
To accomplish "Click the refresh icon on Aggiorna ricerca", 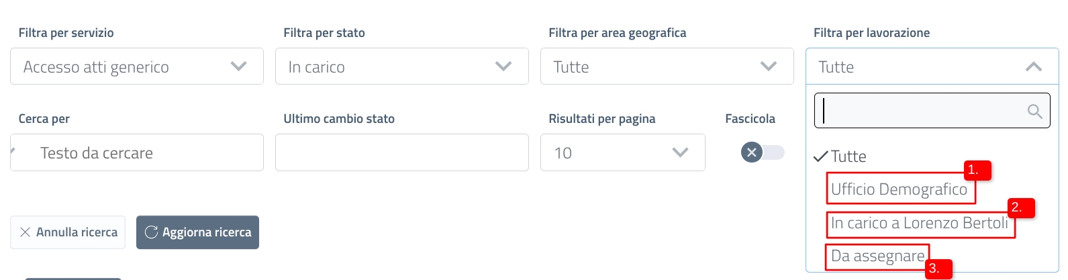I will tap(152, 232).
